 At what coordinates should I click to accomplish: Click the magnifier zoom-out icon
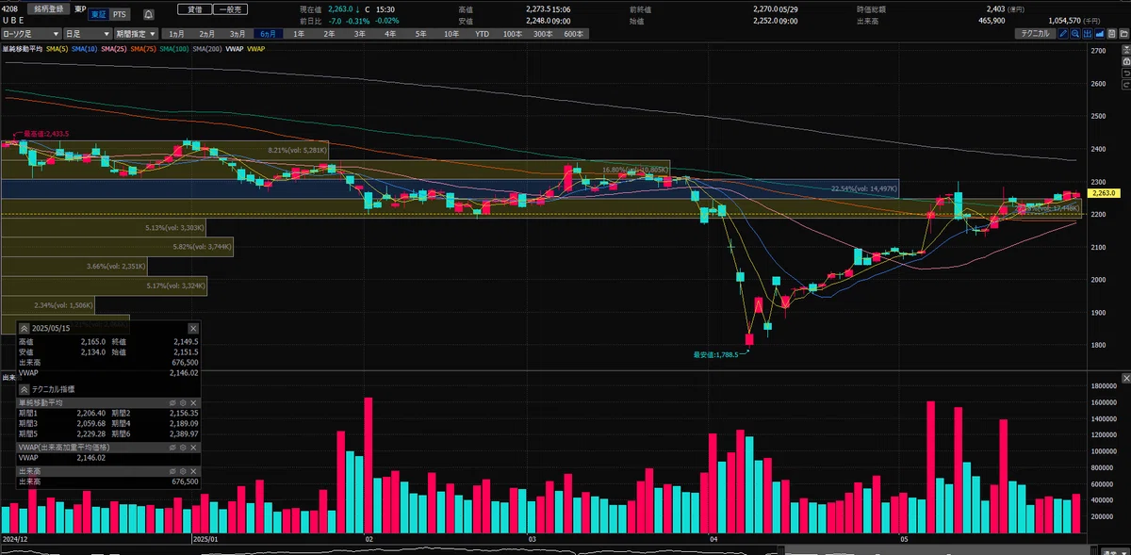coord(1075,34)
